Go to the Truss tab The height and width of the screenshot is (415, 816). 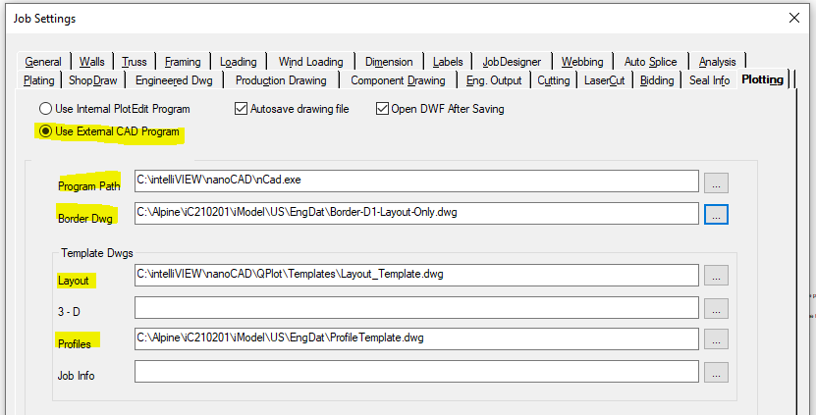134,62
